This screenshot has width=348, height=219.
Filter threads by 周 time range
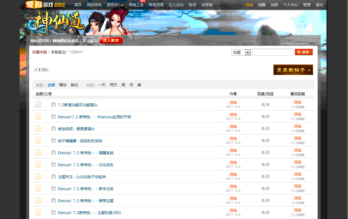pyautogui.click(x=123, y=85)
